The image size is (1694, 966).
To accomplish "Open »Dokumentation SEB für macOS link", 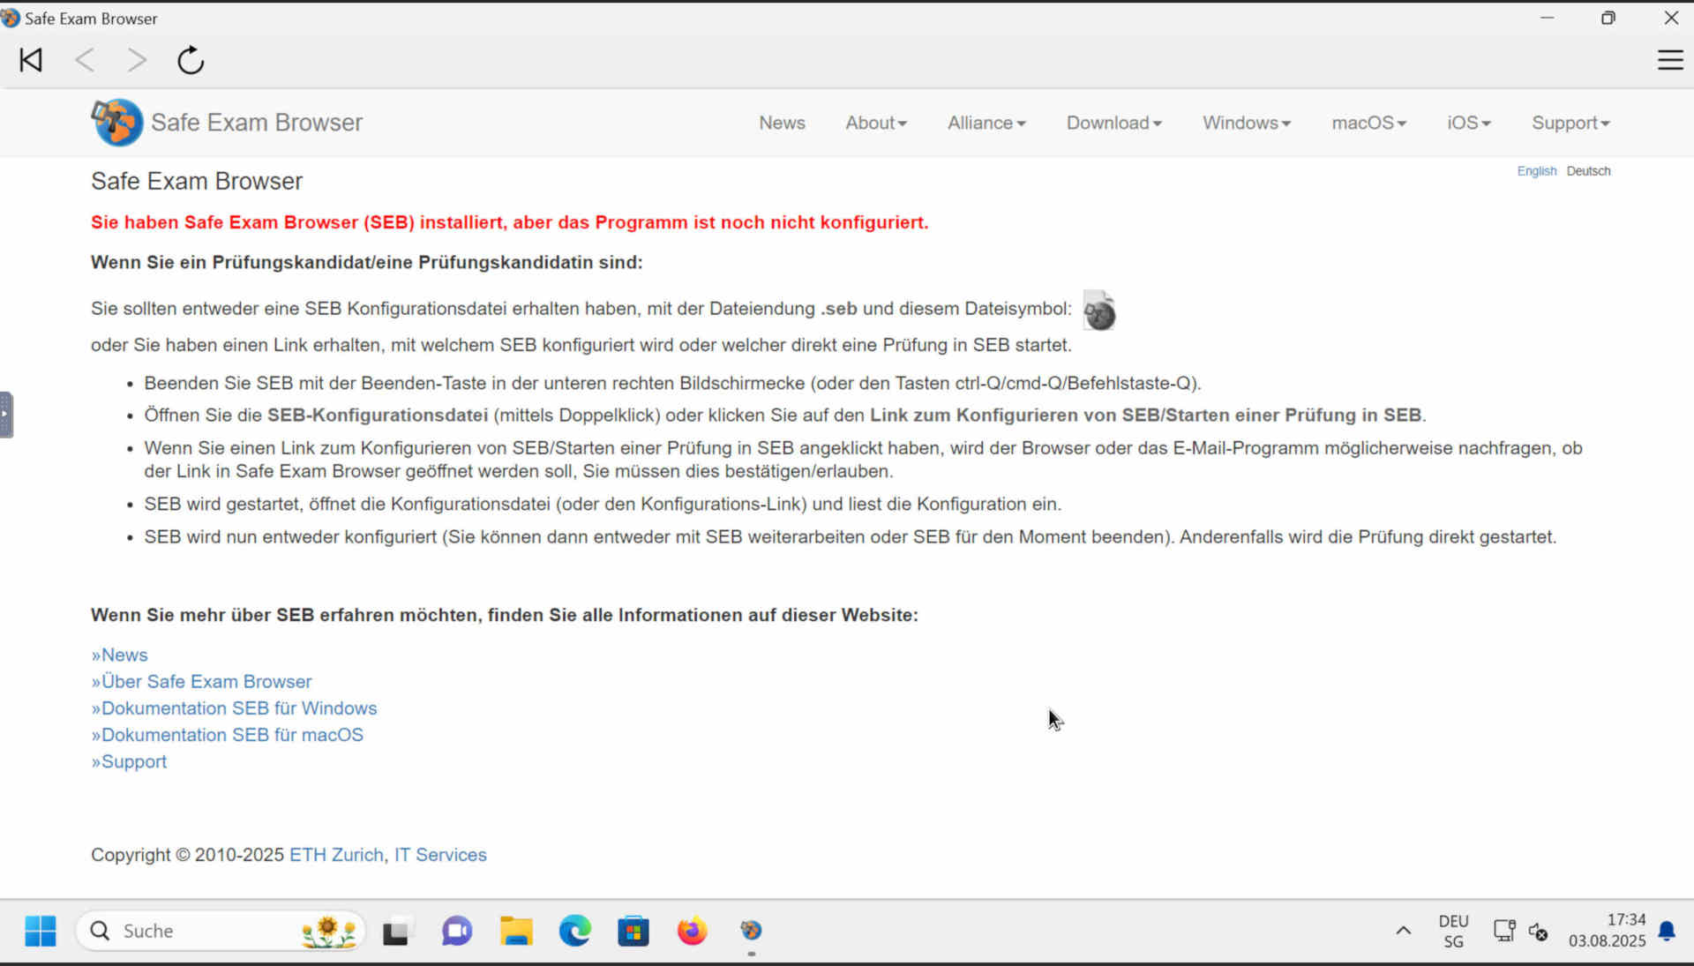I will tap(227, 734).
